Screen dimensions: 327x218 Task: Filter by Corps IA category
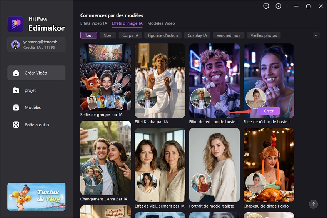tap(130, 35)
